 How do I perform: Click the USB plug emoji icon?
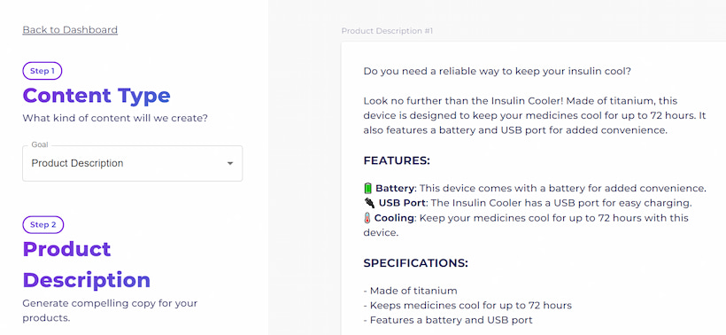(369, 203)
